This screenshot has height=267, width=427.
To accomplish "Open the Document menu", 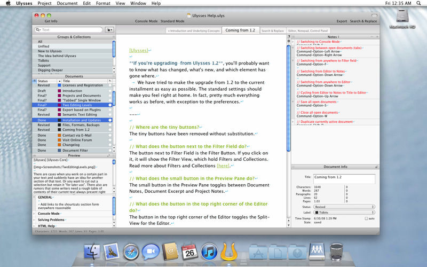I will click(x=67, y=3).
